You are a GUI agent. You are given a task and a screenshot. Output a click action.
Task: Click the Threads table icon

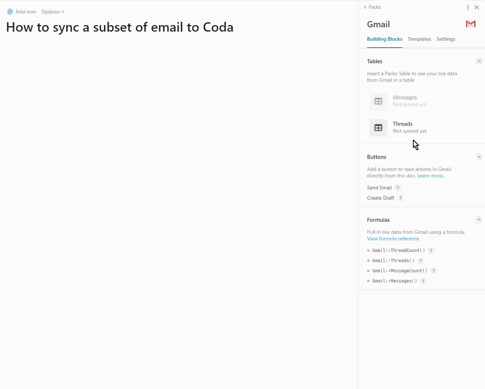tap(378, 128)
